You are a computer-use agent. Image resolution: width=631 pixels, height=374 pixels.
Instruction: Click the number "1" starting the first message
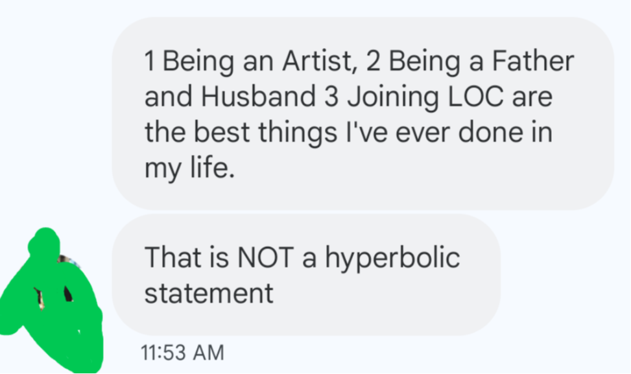[x=150, y=62]
